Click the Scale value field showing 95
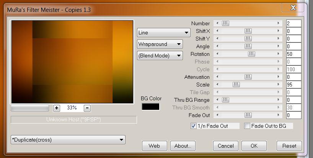Screen dimensions: 313x158 [293, 85]
